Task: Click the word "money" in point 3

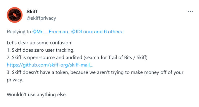Action: tap(152, 72)
